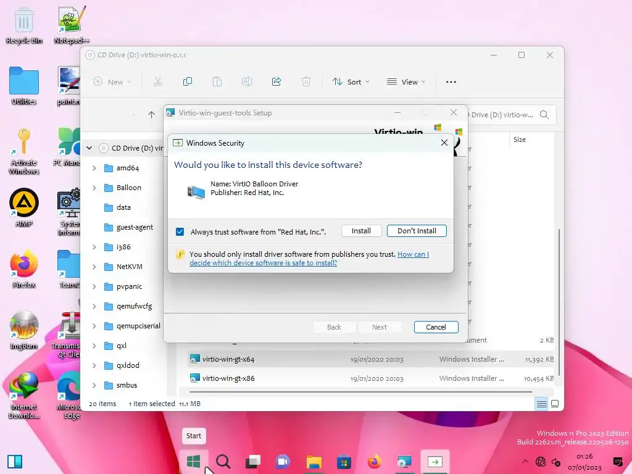The height and width of the screenshot is (474, 632).
Task: Click the Rename icon in Explorer toolbar
Action: pyautogui.click(x=247, y=82)
